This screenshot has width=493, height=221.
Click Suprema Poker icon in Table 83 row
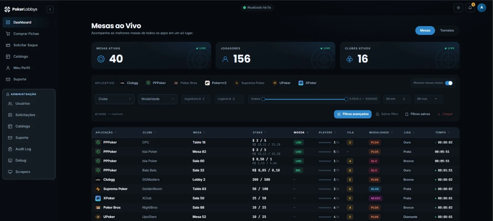click(98, 189)
